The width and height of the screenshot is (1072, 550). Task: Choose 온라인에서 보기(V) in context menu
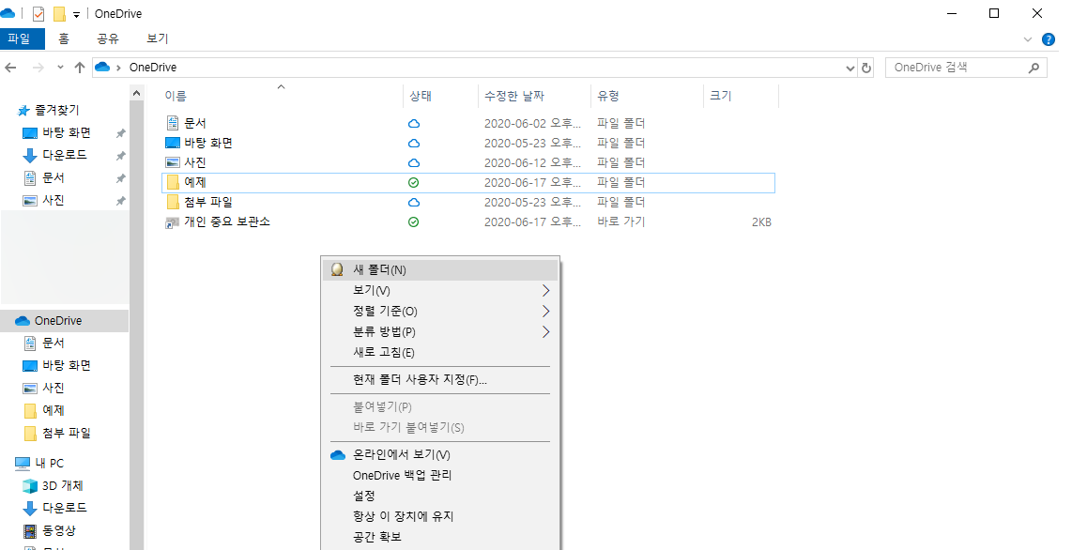coord(439,455)
